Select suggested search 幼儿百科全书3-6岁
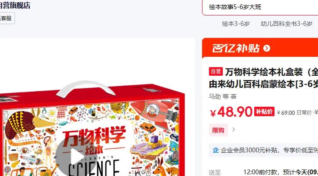The image size is (318, 176). [287, 24]
